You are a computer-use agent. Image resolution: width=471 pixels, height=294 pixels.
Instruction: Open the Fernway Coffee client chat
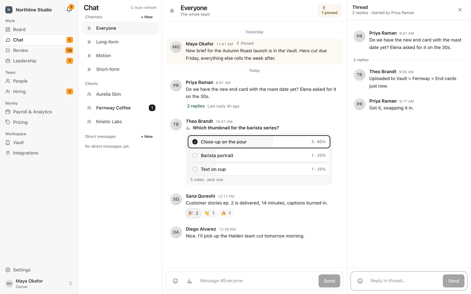(120, 108)
